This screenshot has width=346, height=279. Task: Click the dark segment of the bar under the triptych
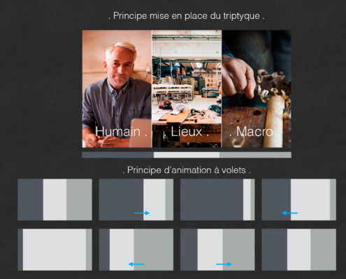(118, 155)
